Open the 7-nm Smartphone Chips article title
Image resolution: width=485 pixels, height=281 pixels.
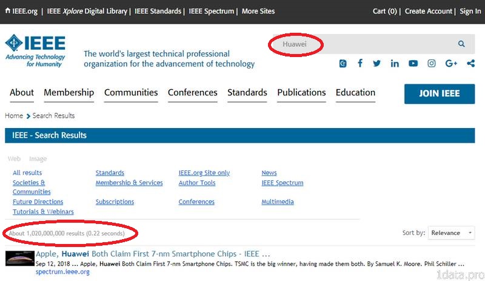click(153, 254)
